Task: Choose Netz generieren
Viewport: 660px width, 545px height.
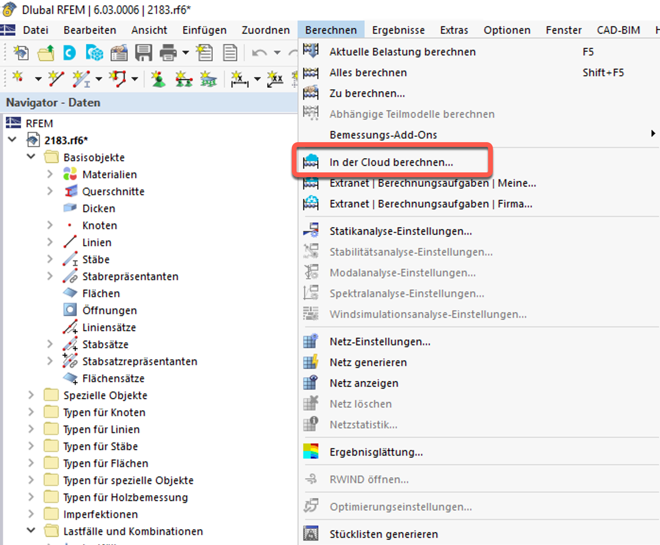Action: [x=479, y=362]
